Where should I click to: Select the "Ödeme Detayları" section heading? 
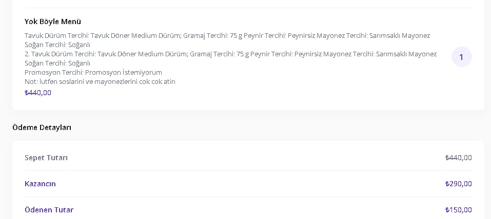click(x=42, y=127)
